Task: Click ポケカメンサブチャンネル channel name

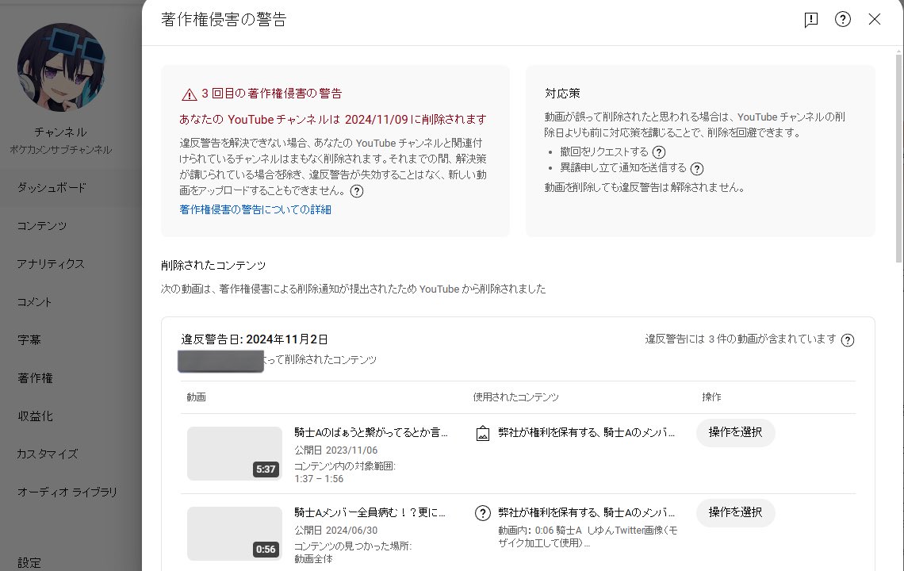Action: [60, 149]
